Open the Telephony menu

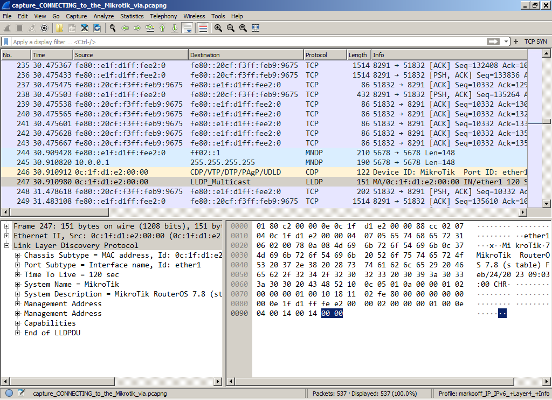[x=163, y=16]
